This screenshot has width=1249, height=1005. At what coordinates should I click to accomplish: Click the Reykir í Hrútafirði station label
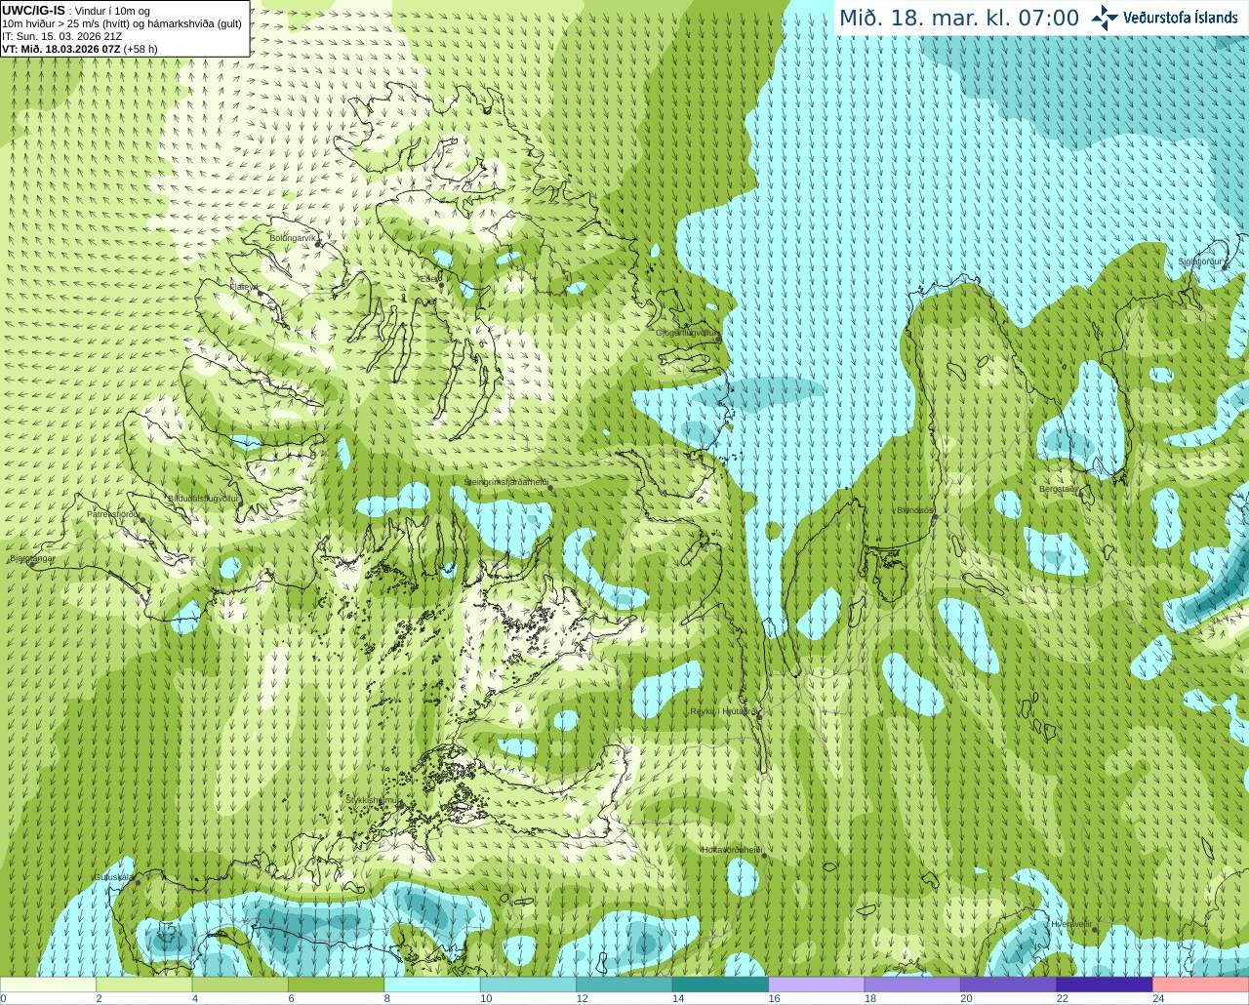click(723, 711)
